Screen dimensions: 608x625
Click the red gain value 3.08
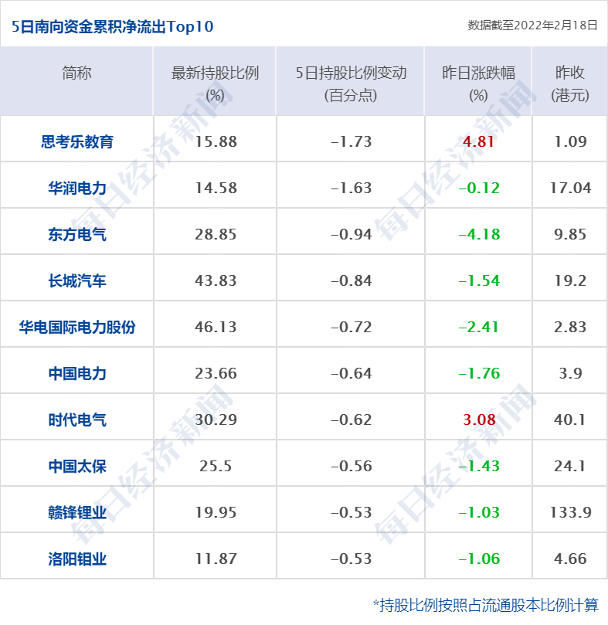pyautogui.click(x=479, y=419)
